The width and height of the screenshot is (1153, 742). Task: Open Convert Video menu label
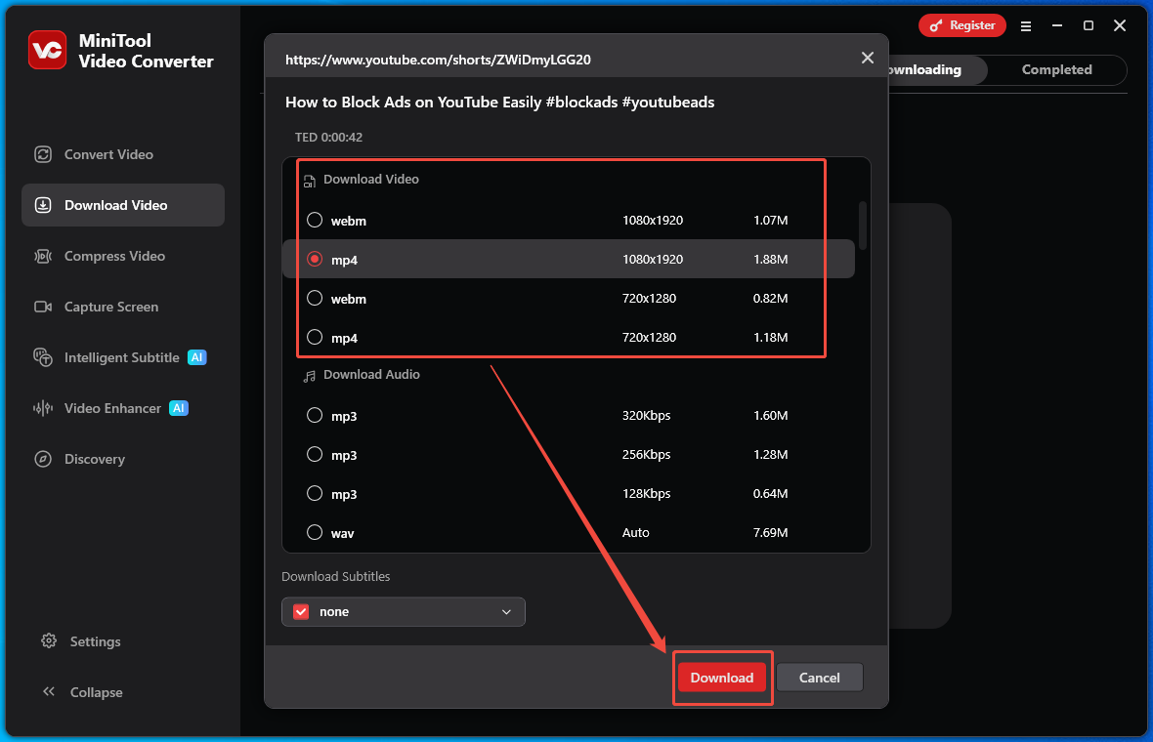[108, 154]
